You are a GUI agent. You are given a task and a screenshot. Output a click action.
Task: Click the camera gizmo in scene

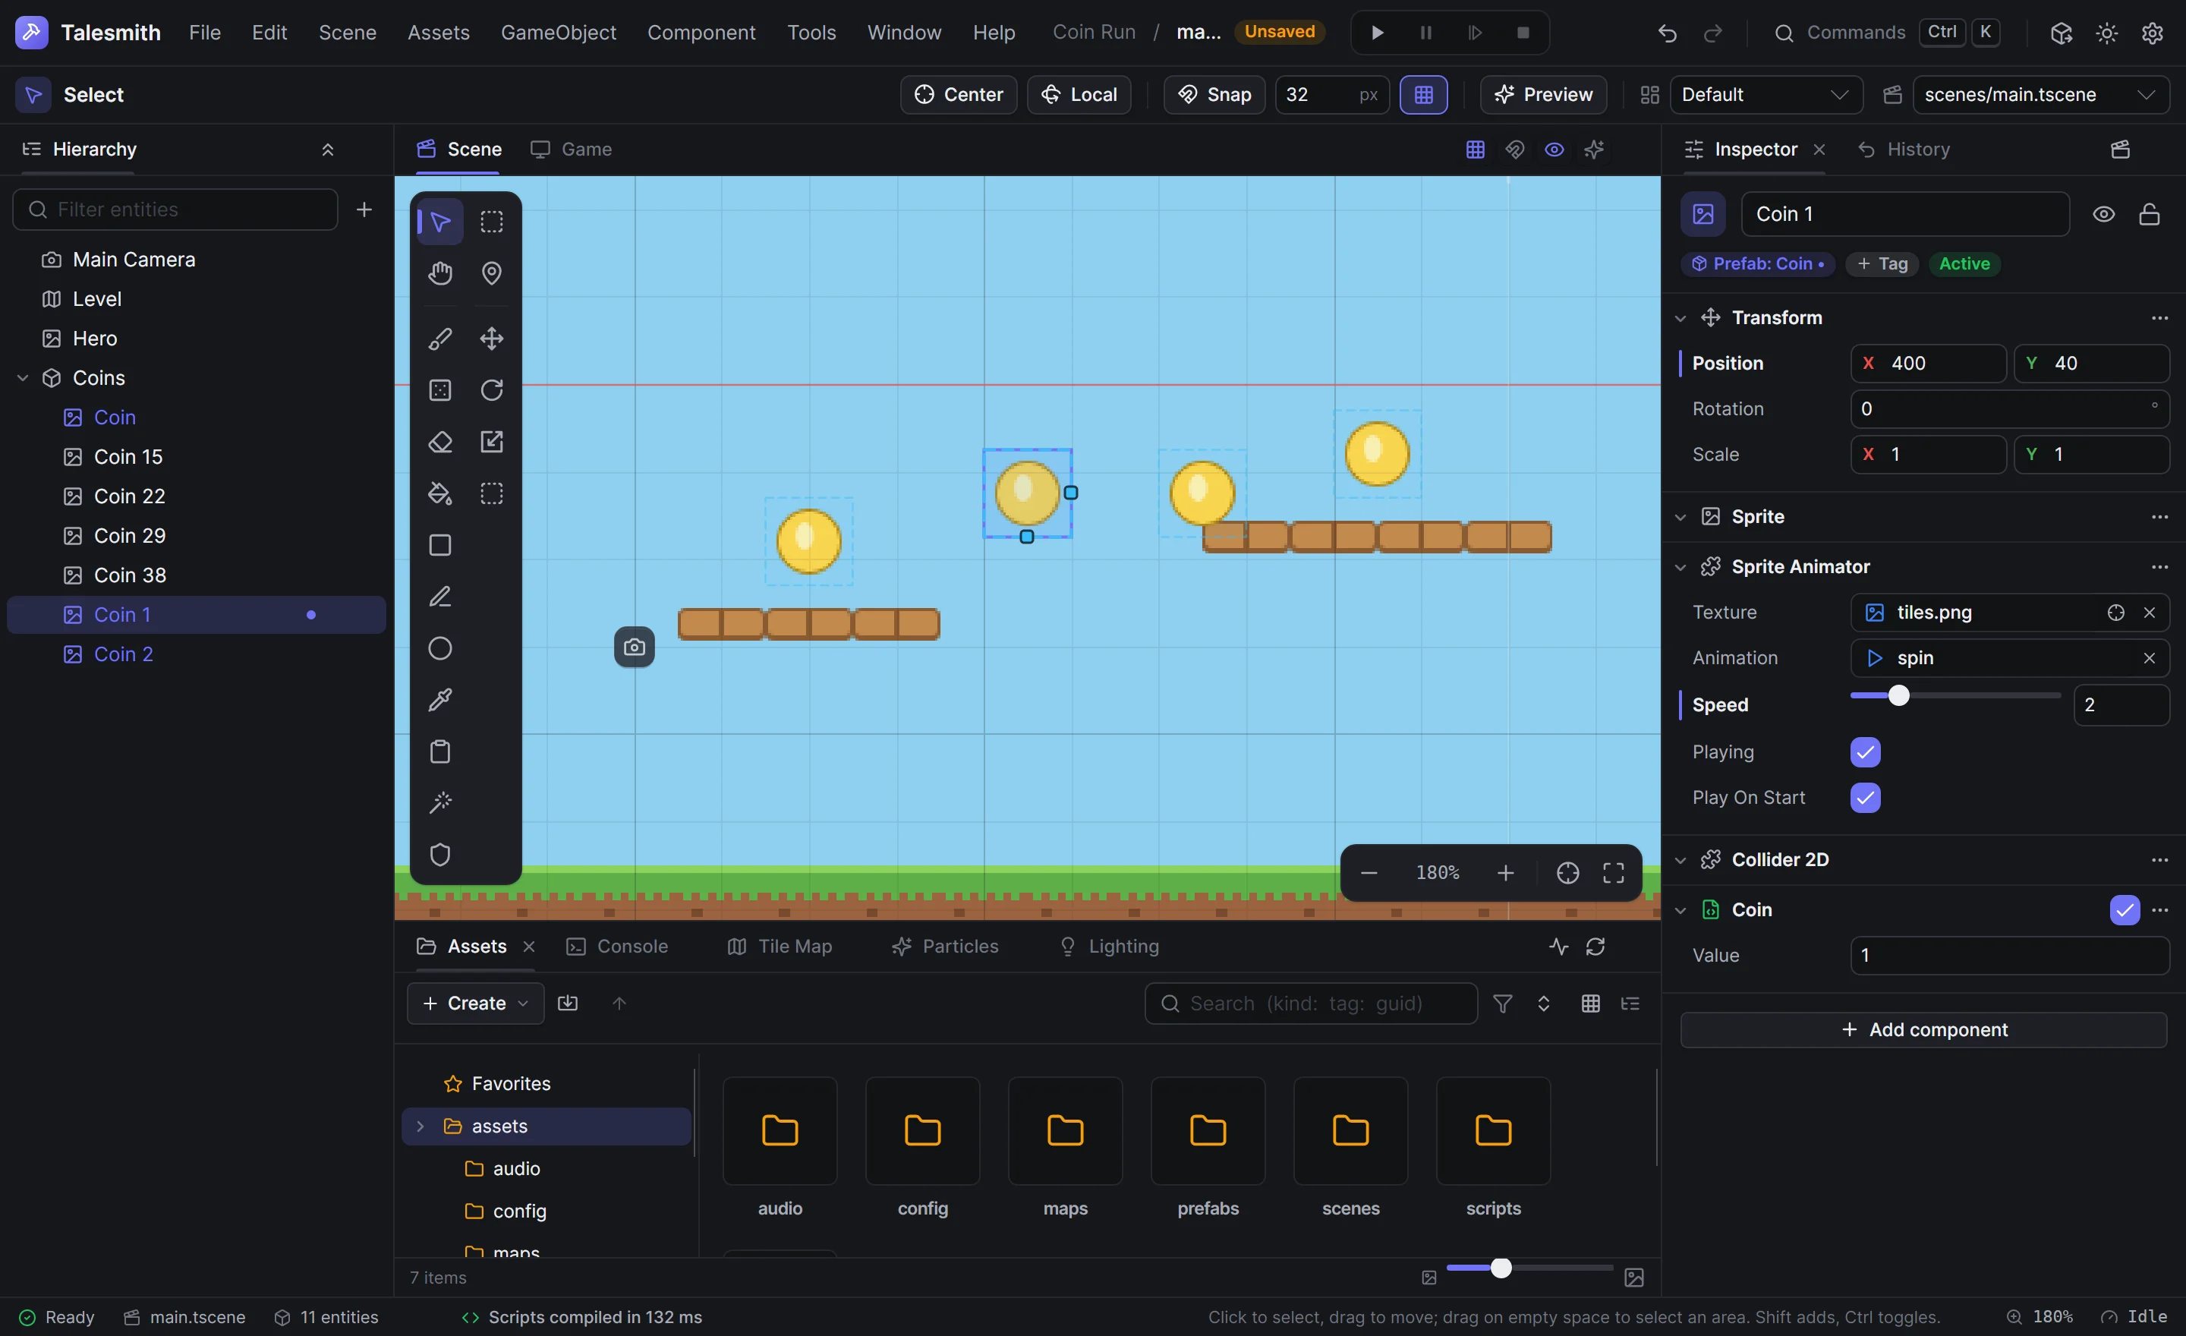pyautogui.click(x=635, y=648)
